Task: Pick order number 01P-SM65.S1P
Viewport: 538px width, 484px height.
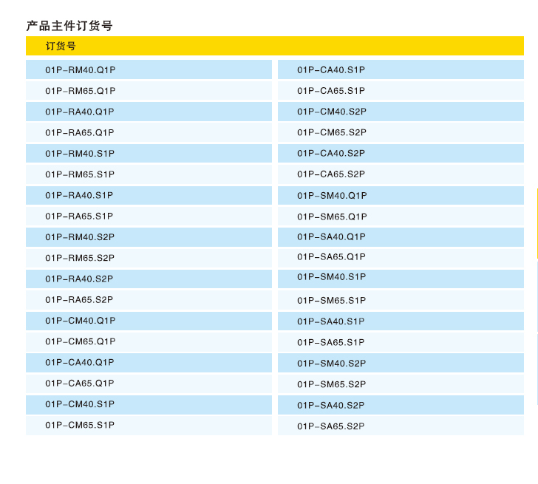Action: pos(332,300)
